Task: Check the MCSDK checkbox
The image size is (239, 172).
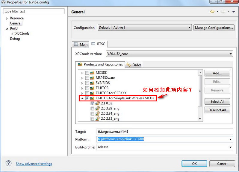Action: (x=87, y=73)
